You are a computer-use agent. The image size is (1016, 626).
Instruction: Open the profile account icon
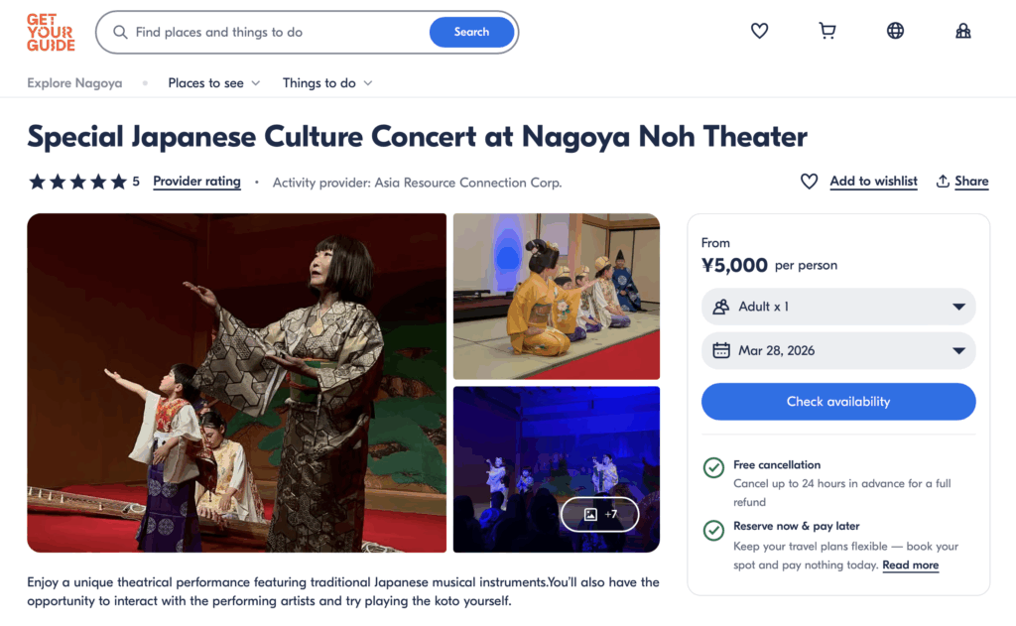coord(962,32)
